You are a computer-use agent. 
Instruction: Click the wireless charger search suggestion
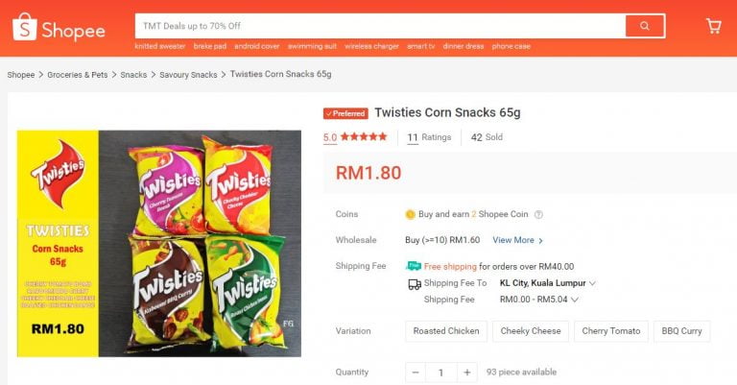pos(371,46)
